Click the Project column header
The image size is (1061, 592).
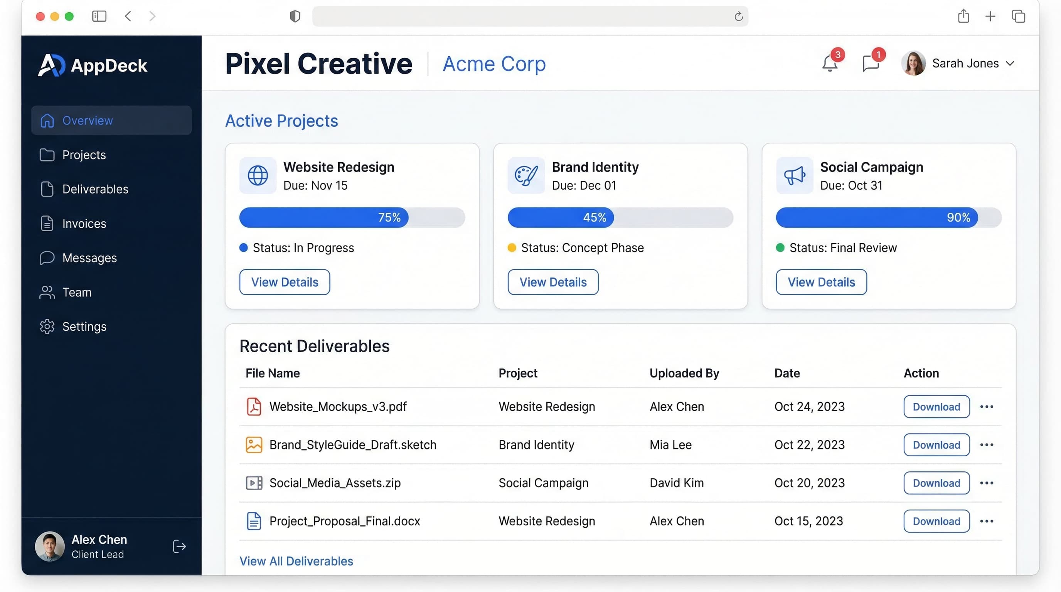coord(518,373)
